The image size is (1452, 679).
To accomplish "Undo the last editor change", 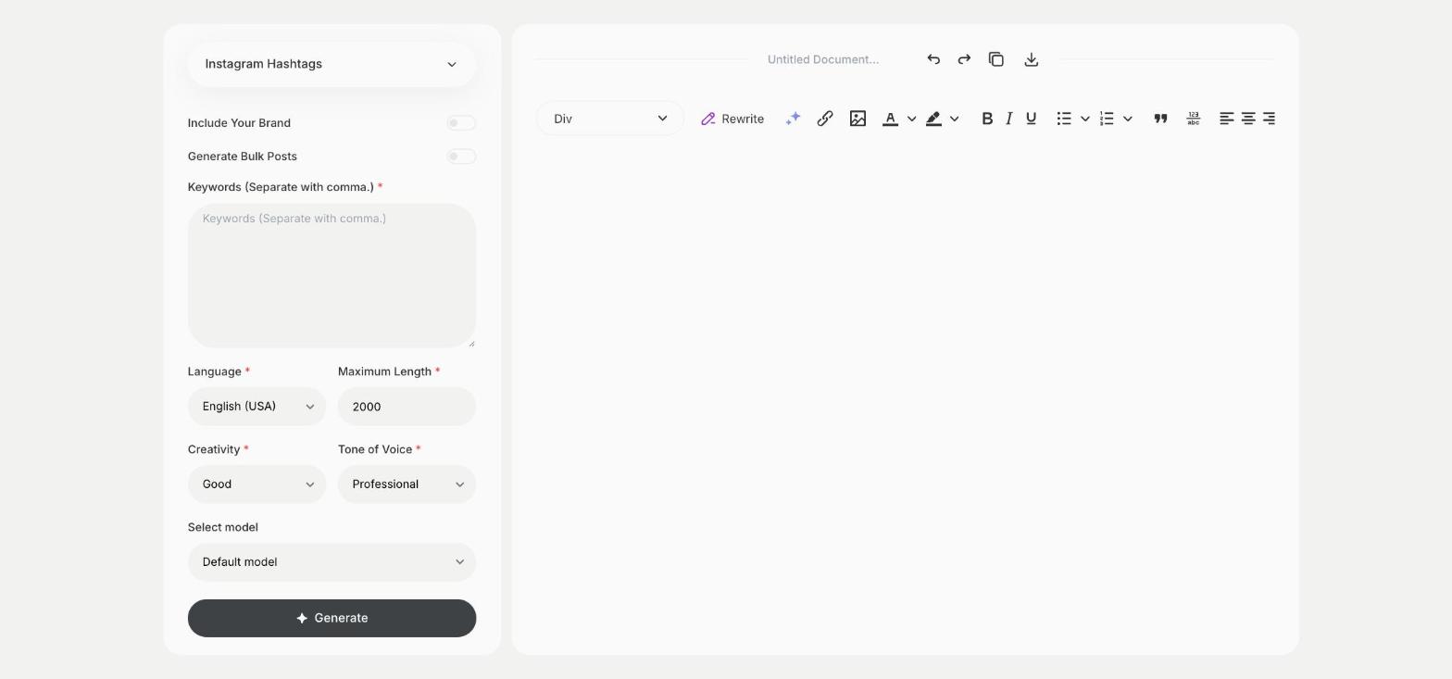I will coord(933,59).
